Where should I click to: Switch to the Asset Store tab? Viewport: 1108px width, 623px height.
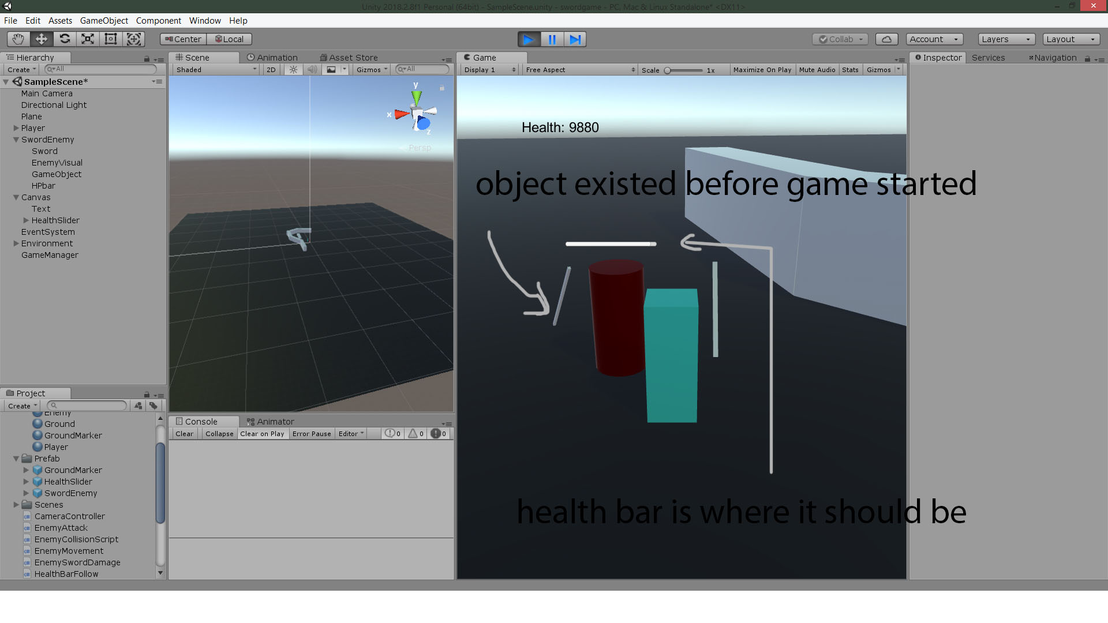[349, 58]
